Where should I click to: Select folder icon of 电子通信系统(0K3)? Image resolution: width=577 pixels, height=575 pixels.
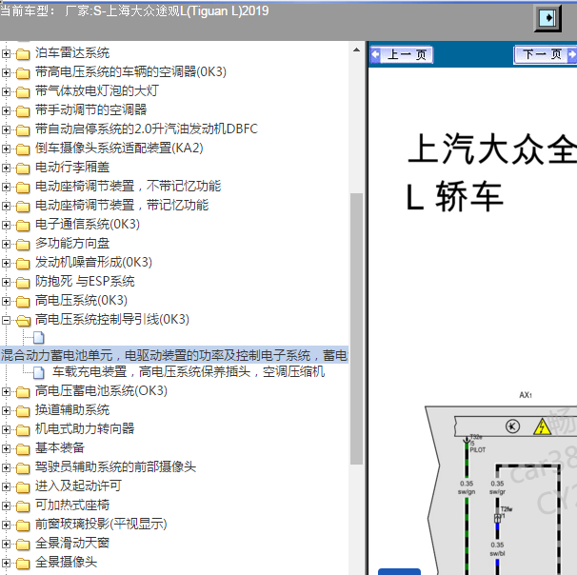[x=23, y=226]
